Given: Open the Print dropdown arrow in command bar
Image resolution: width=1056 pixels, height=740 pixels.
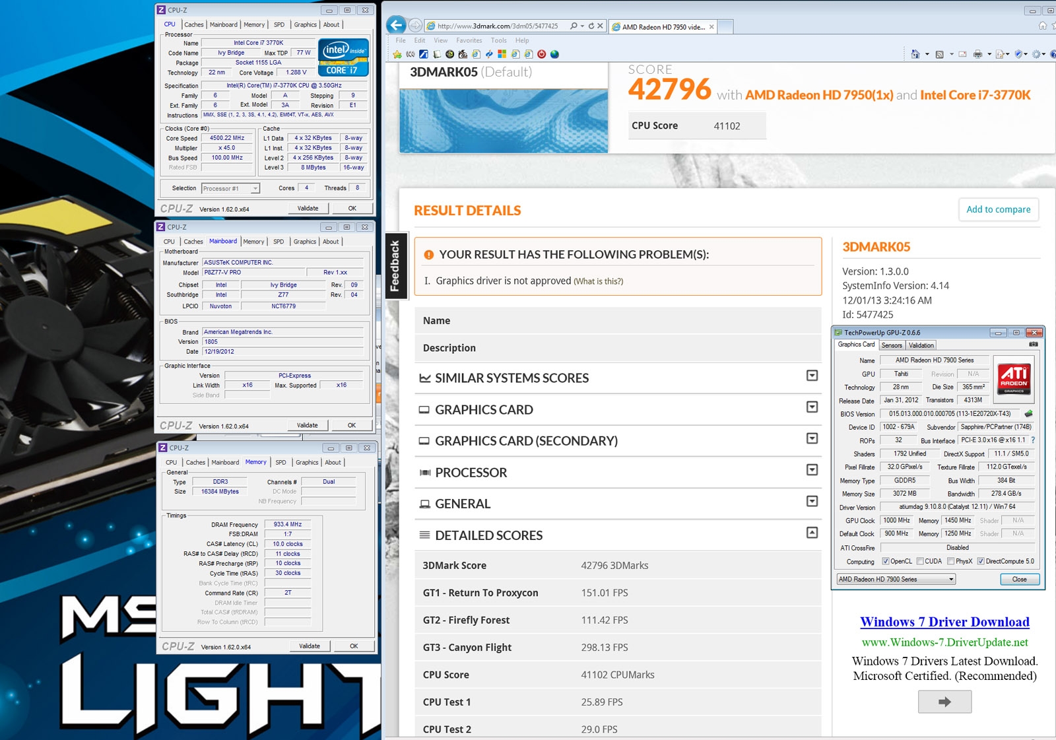Looking at the screenshot, I should click(x=989, y=54).
